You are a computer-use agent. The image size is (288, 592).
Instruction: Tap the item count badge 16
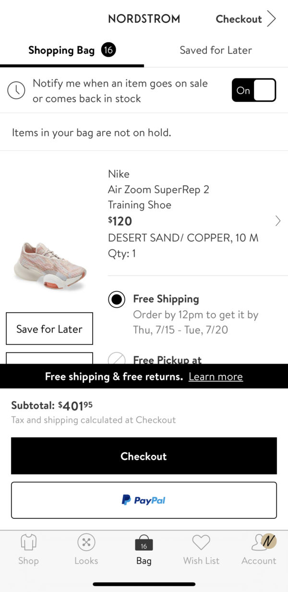point(108,50)
